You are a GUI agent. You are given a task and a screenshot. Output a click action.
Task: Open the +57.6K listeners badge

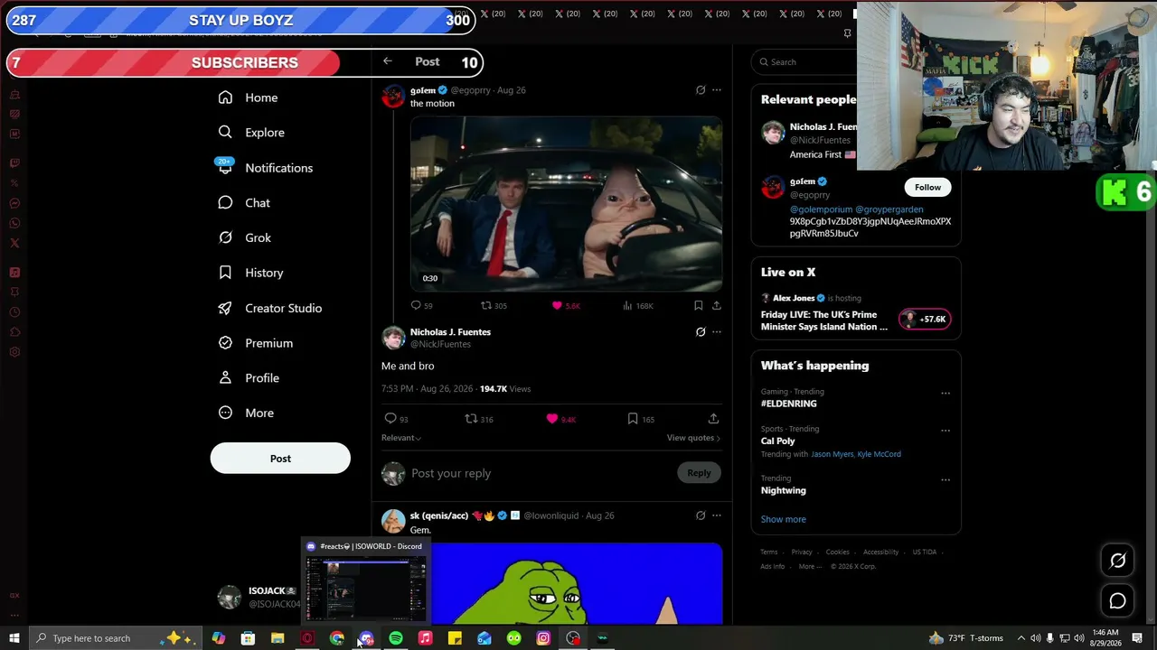coord(924,319)
